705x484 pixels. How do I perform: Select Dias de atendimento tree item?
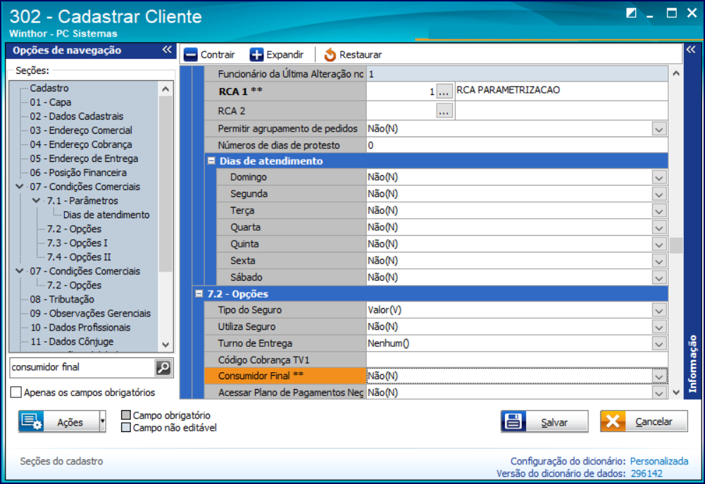(x=106, y=215)
